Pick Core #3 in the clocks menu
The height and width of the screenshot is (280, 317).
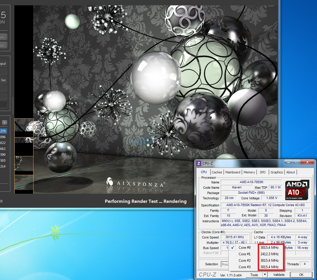[244, 267]
